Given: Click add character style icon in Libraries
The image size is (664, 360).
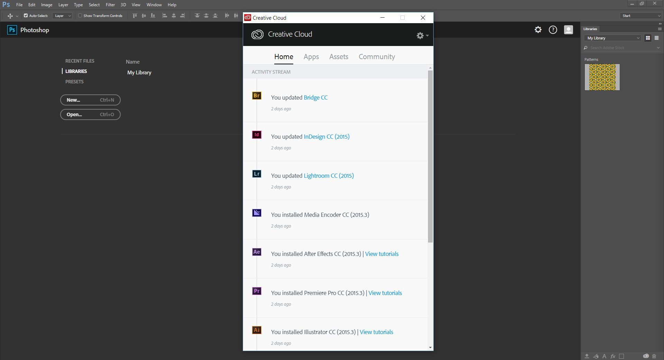Looking at the screenshot, I should (604, 356).
